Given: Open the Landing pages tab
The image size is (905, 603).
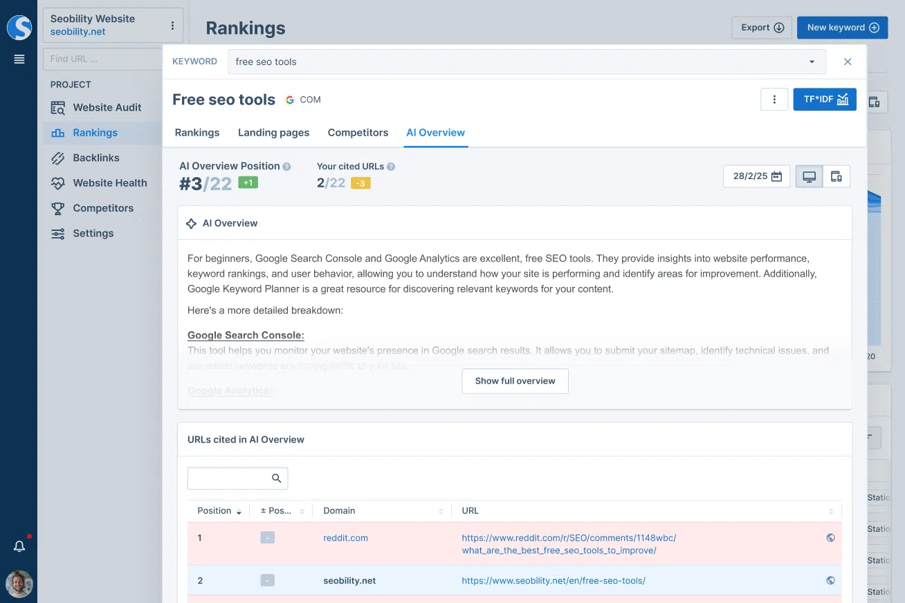Looking at the screenshot, I should [x=273, y=133].
